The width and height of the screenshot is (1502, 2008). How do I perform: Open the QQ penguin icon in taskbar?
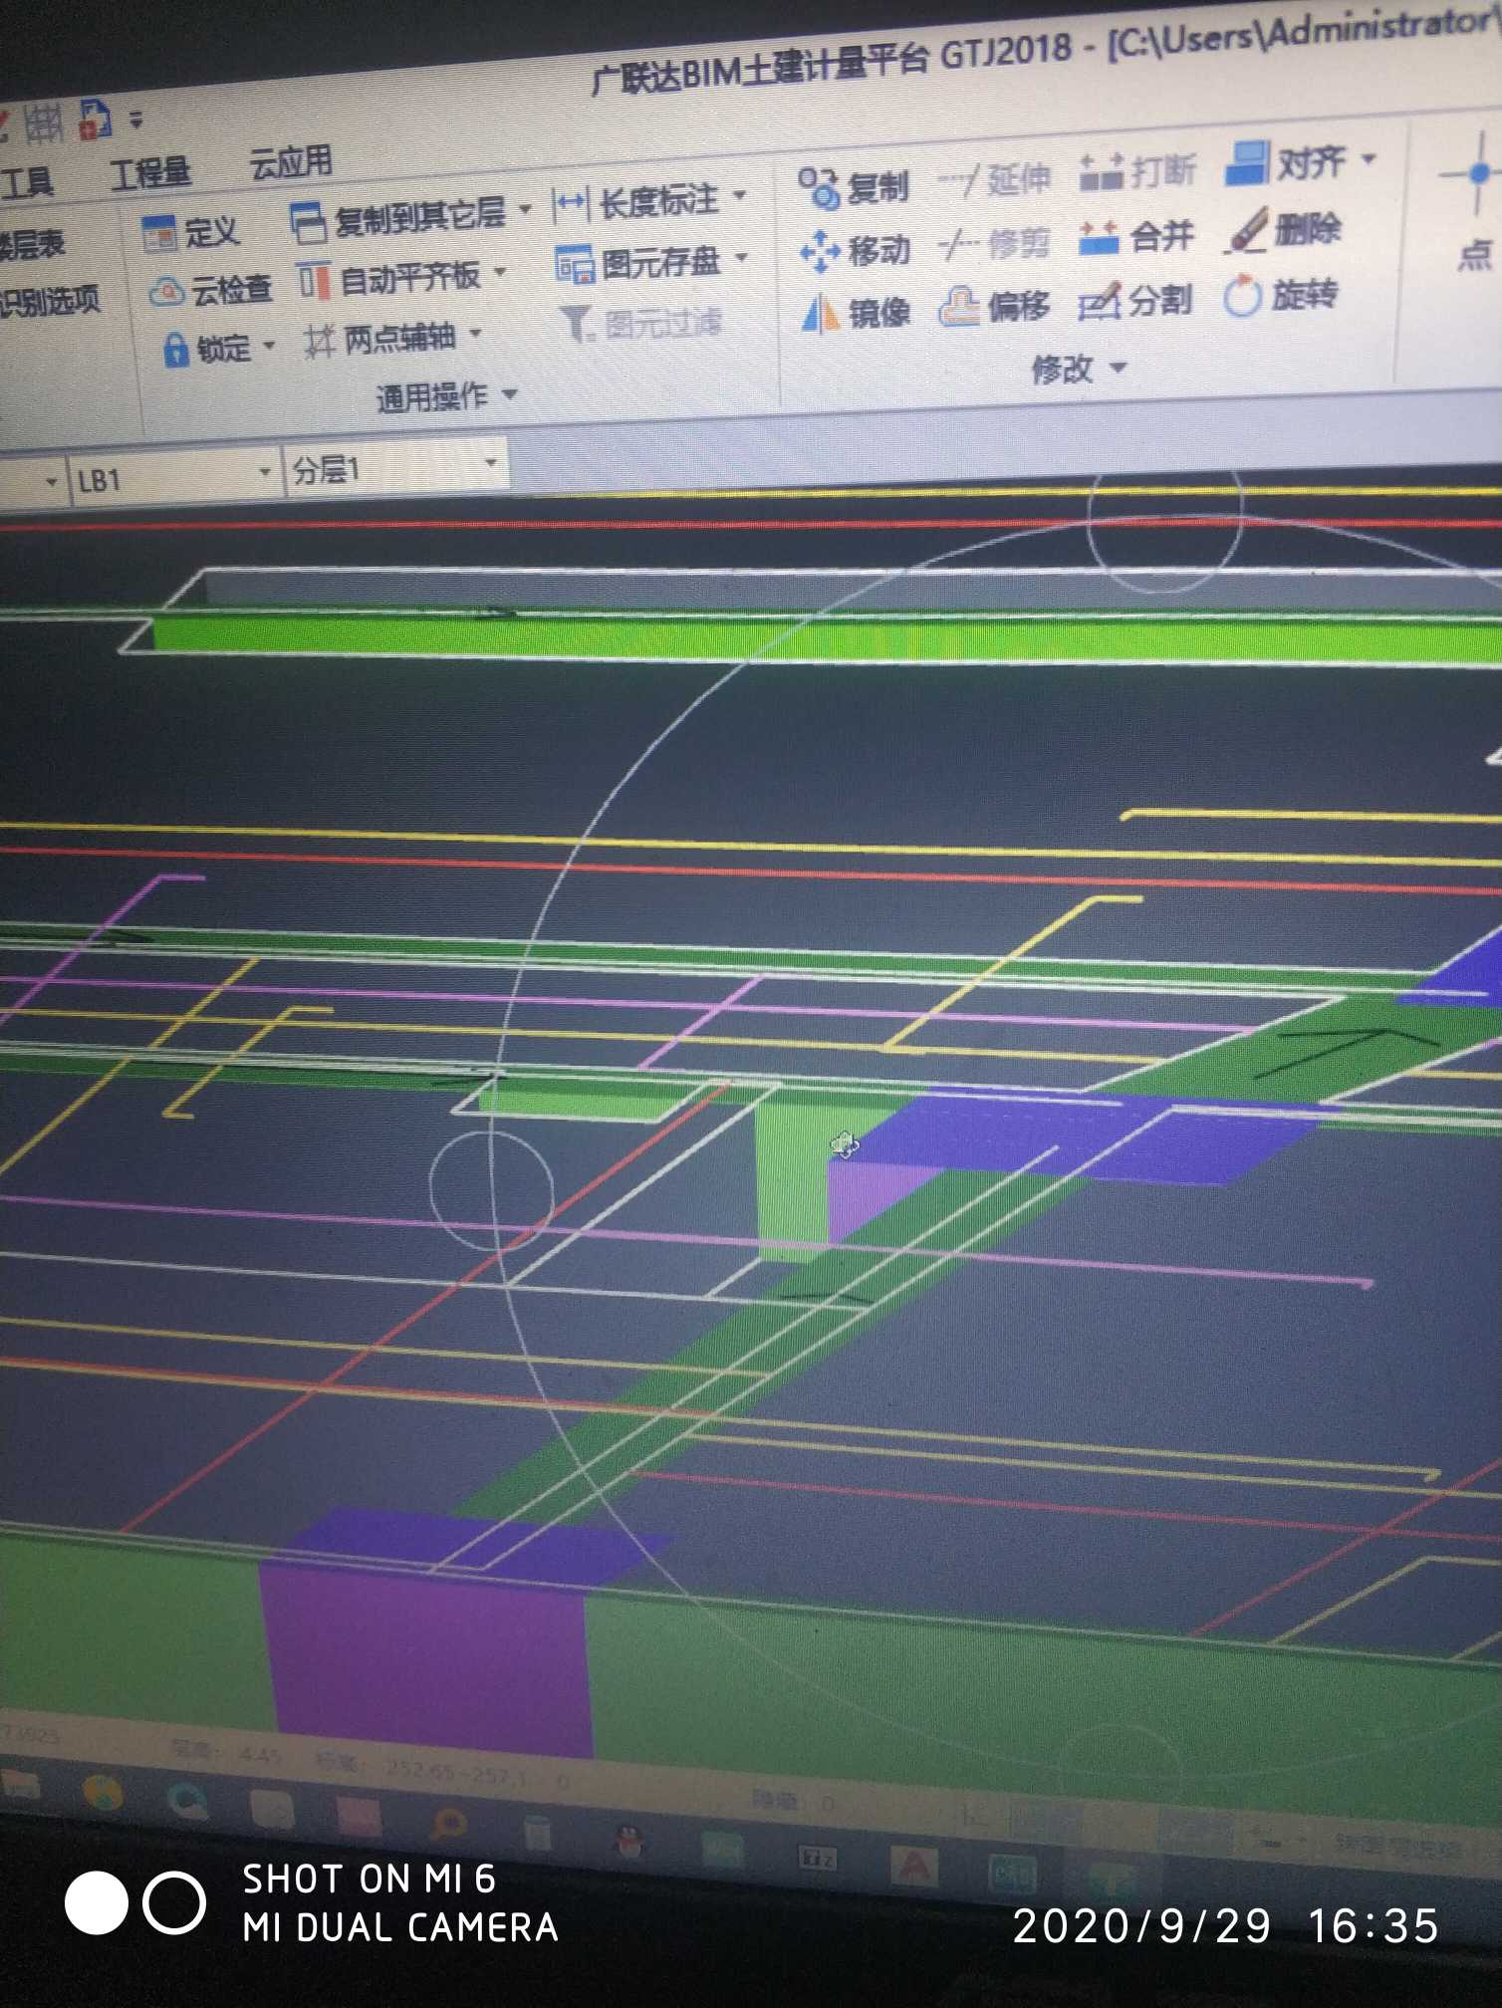[627, 1842]
